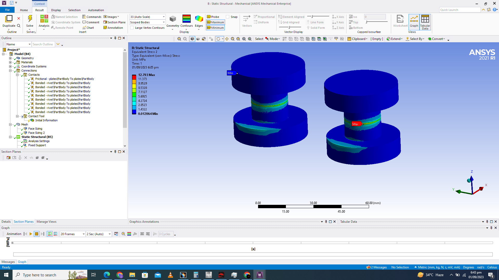Switch to the Messages tab
Image resolution: width=499 pixels, height=280 pixels.
pos(8,262)
